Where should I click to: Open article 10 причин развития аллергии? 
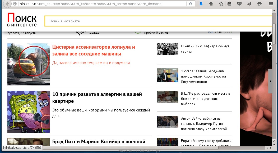click(97, 98)
